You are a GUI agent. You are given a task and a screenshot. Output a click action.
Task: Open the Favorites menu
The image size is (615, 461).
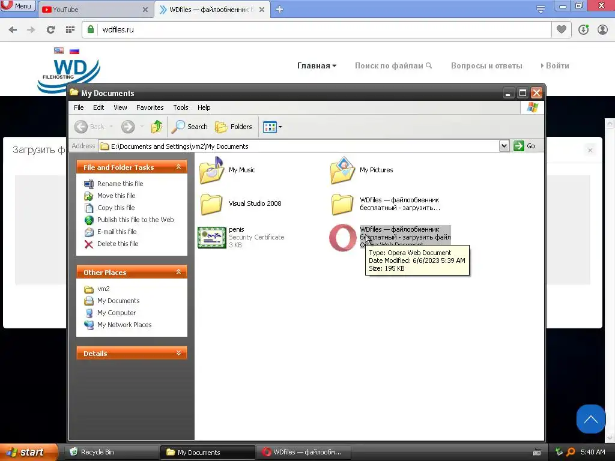[x=150, y=107]
